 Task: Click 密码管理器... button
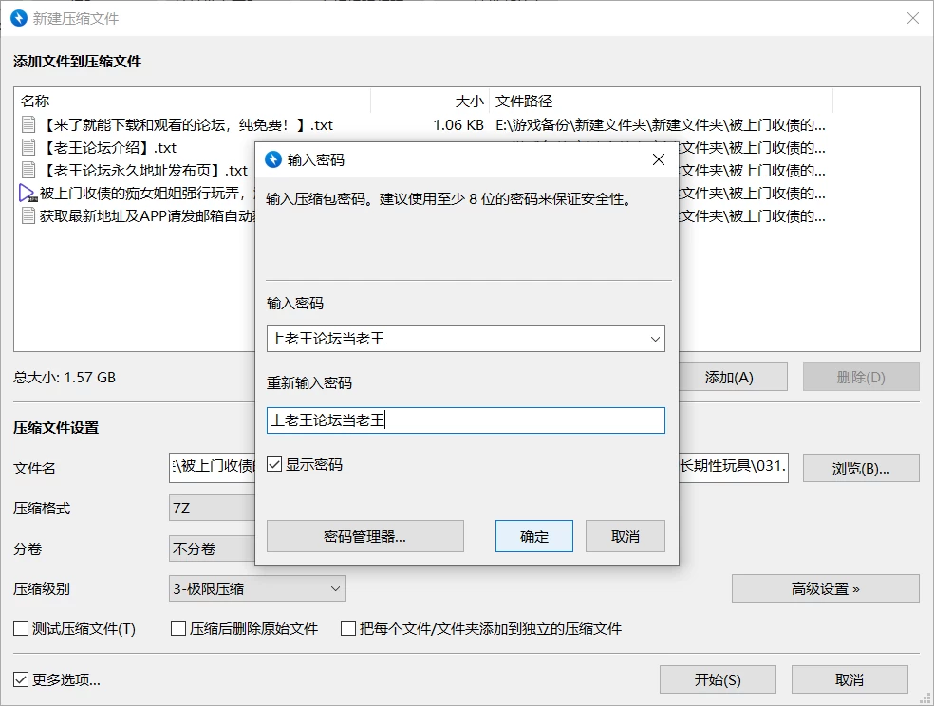(x=365, y=536)
